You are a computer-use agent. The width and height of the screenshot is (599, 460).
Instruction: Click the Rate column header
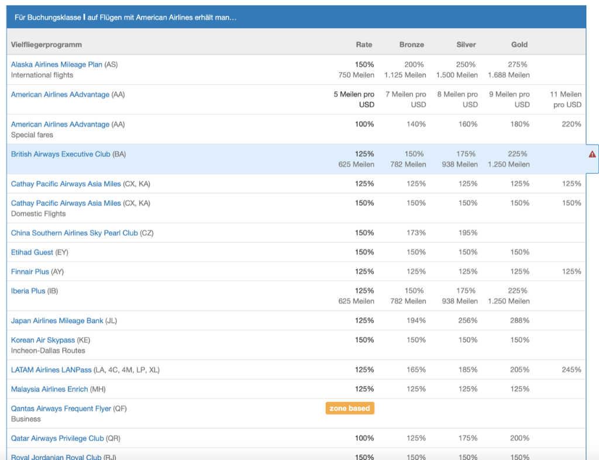[x=364, y=44]
